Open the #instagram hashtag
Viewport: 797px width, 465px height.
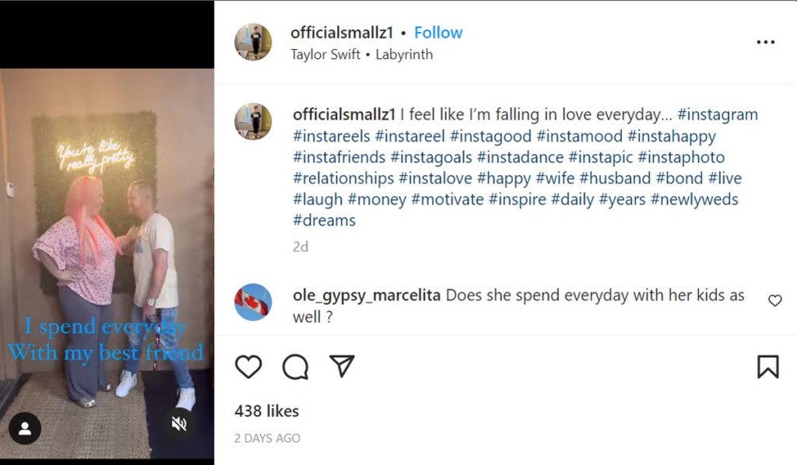(717, 115)
